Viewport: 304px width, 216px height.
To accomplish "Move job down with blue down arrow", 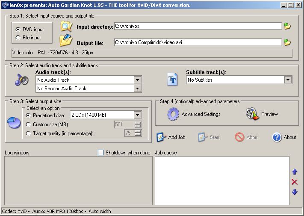I will coord(295,192).
